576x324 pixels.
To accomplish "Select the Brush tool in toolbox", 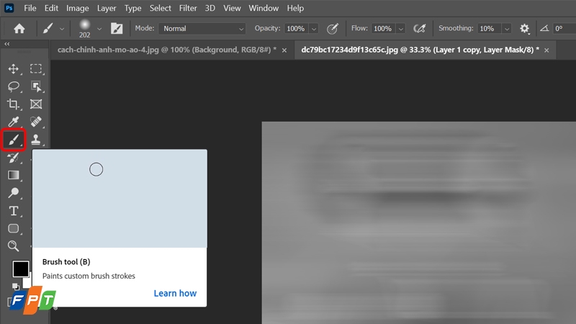I will (x=14, y=140).
